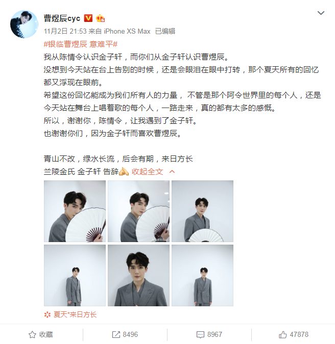335x344 pixels.
Task: Click the iPhone XS Max source link
Action: (x=127, y=31)
